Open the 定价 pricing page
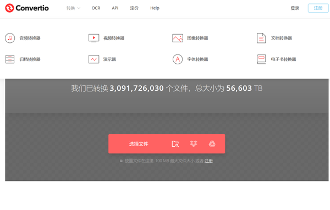The image size is (330, 210). (x=134, y=8)
